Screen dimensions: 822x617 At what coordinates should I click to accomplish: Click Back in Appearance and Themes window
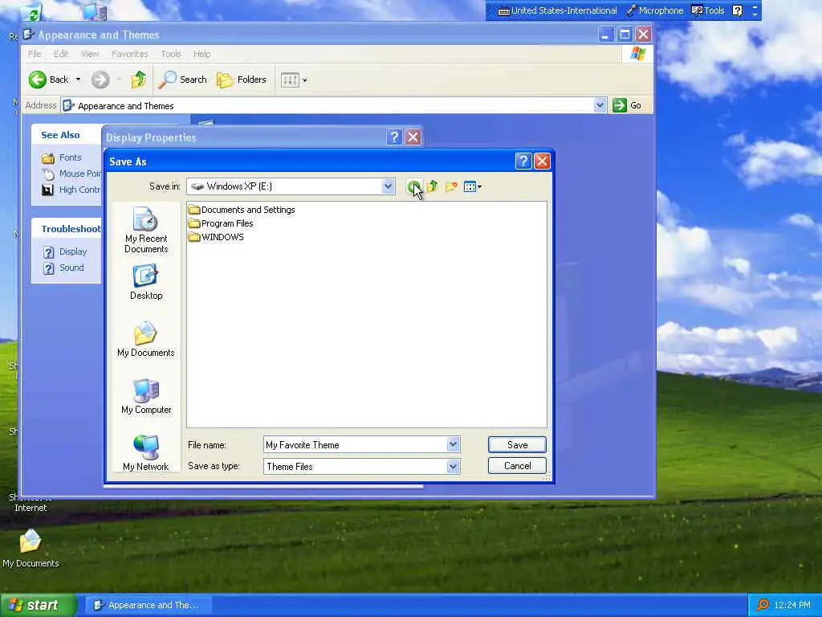(48, 80)
